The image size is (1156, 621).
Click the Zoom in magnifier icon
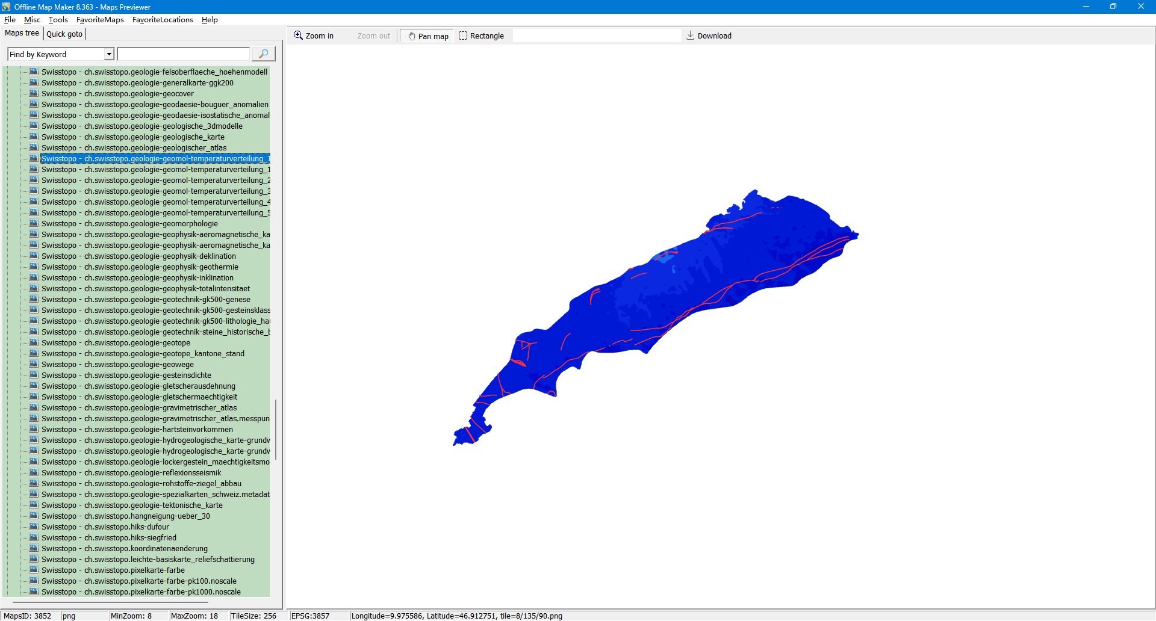click(x=298, y=36)
